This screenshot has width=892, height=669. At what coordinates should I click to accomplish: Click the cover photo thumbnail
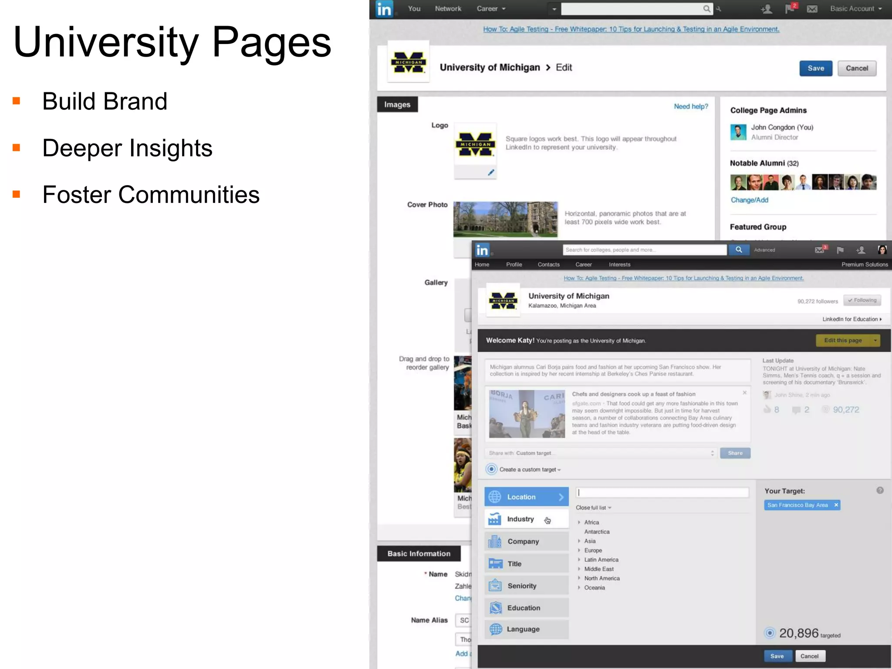(505, 219)
